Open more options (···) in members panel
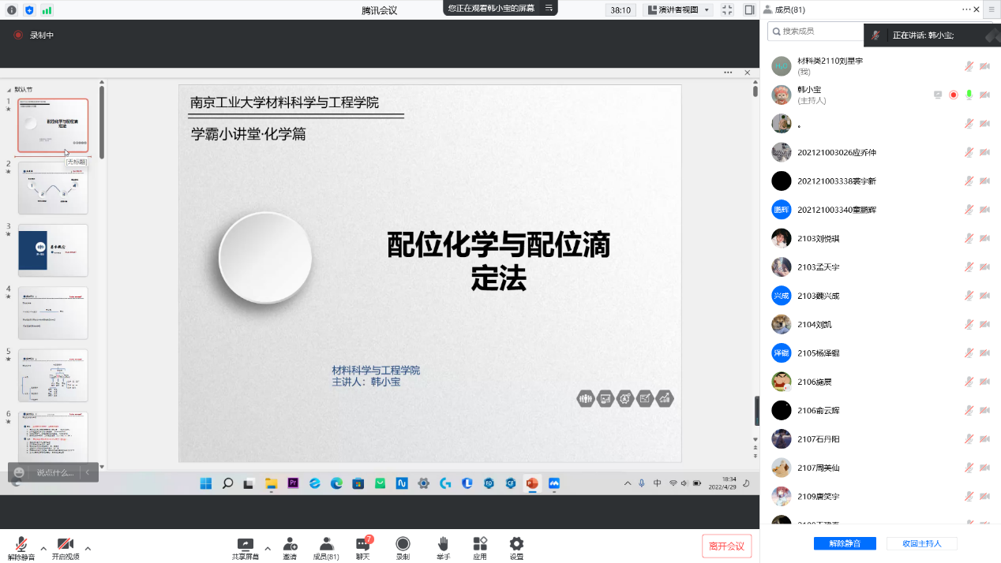Image resolution: width=1001 pixels, height=563 pixels. tap(966, 9)
